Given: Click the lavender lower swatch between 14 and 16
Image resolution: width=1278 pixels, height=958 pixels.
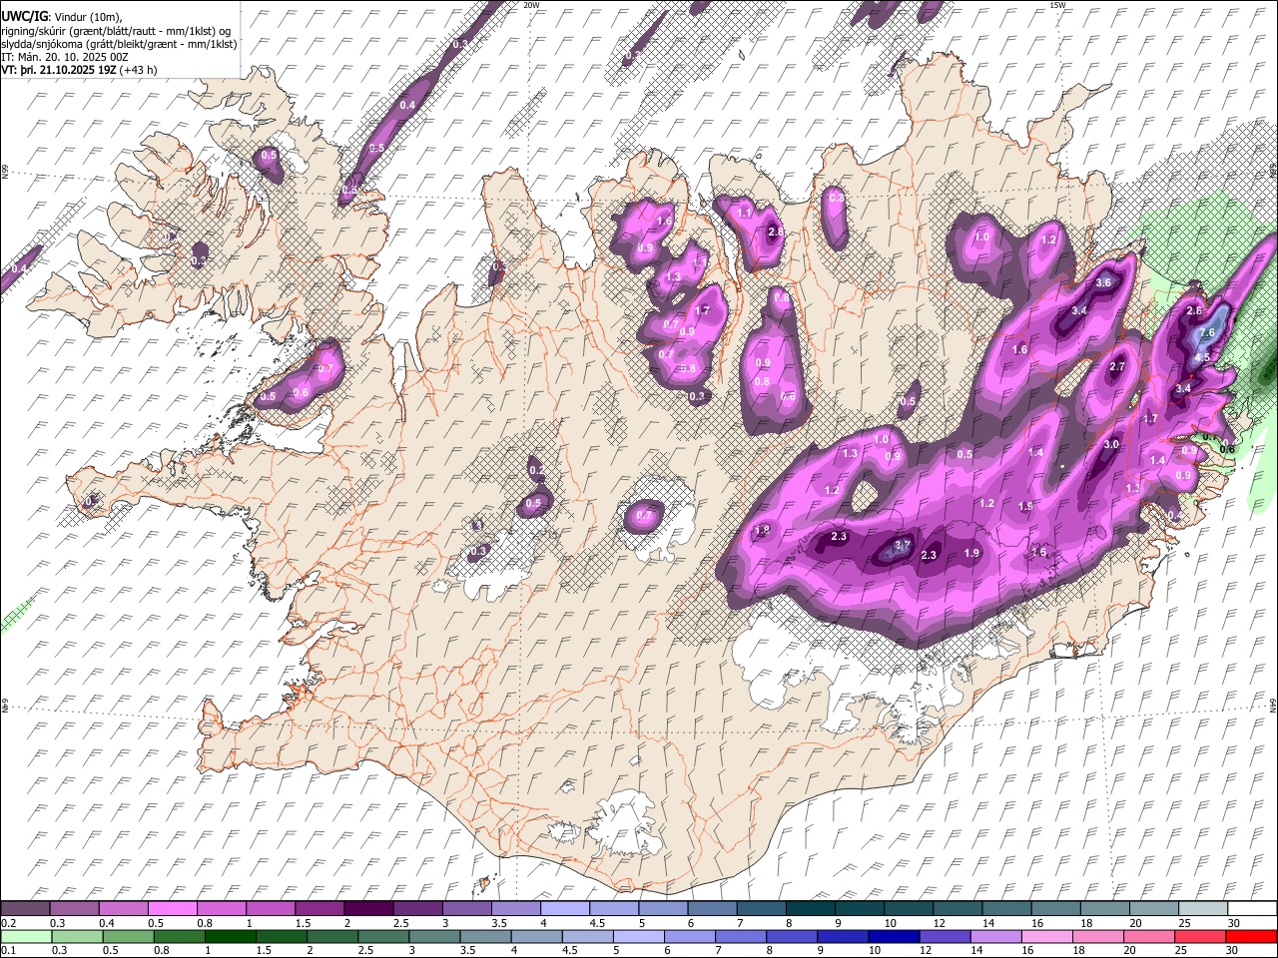Looking at the screenshot, I should tap(996, 936).
